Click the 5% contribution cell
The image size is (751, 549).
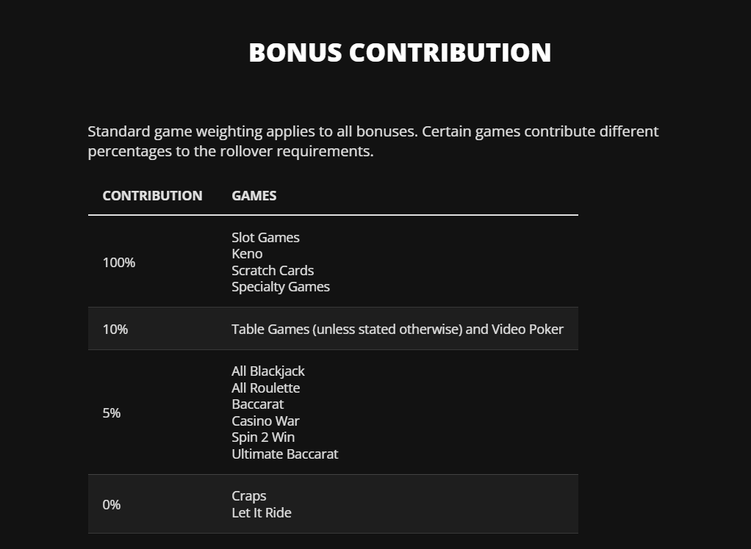pyautogui.click(x=112, y=413)
